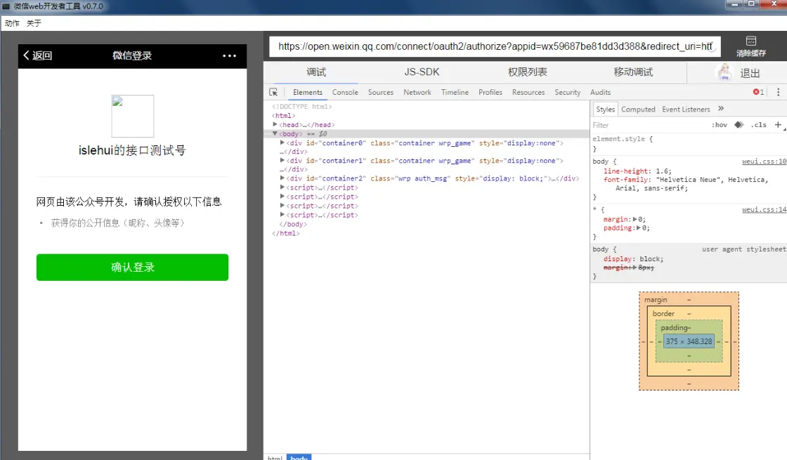The width and height of the screenshot is (787, 460).
Task: Click the 清除缓存 clear cache icon
Action: tap(751, 46)
